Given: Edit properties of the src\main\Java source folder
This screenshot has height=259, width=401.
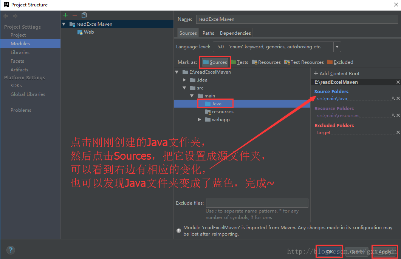Looking at the screenshot, I should (x=393, y=98).
